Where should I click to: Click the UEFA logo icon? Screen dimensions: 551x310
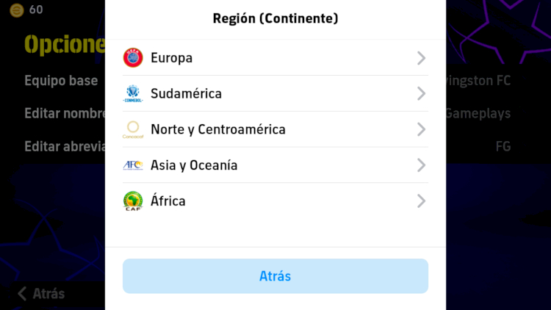tap(133, 57)
